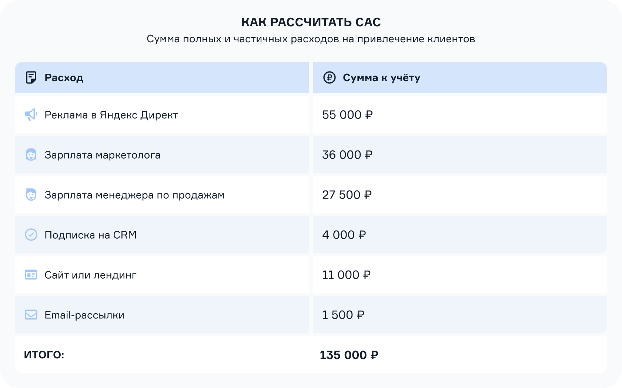Click the Подписка на CRM label
The width and height of the screenshot is (622, 388).
91,235
